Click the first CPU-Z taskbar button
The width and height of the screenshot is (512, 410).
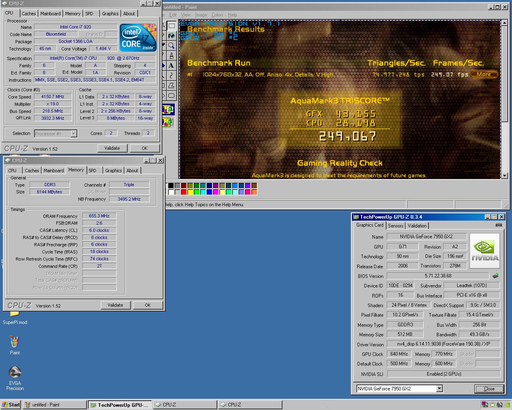click(x=185, y=405)
